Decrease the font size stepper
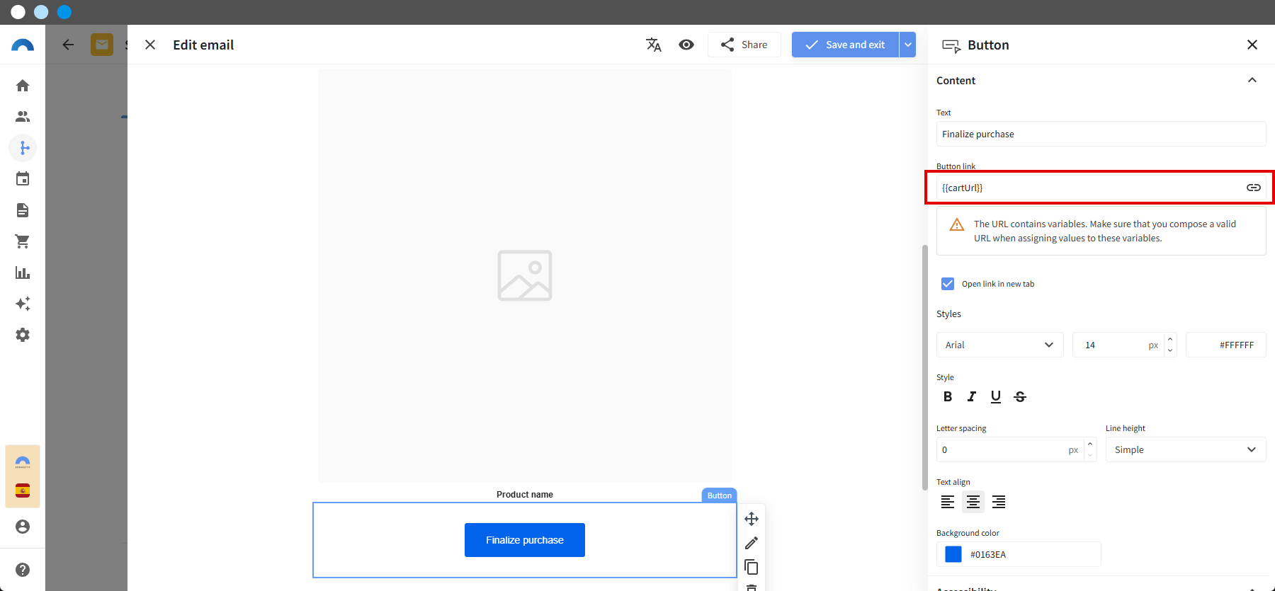The image size is (1275, 591). tap(1170, 350)
